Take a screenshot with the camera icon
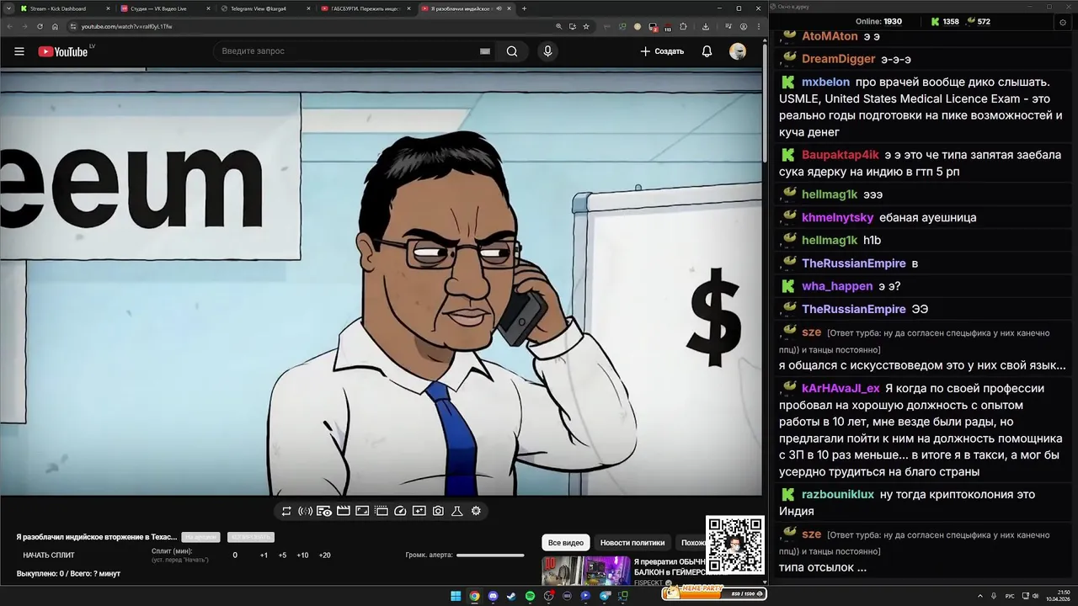Image resolution: width=1078 pixels, height=606 pixels. point(438,511)
